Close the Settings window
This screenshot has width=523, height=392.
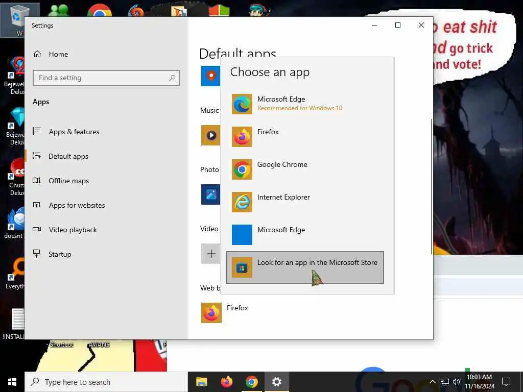(421, 26)
